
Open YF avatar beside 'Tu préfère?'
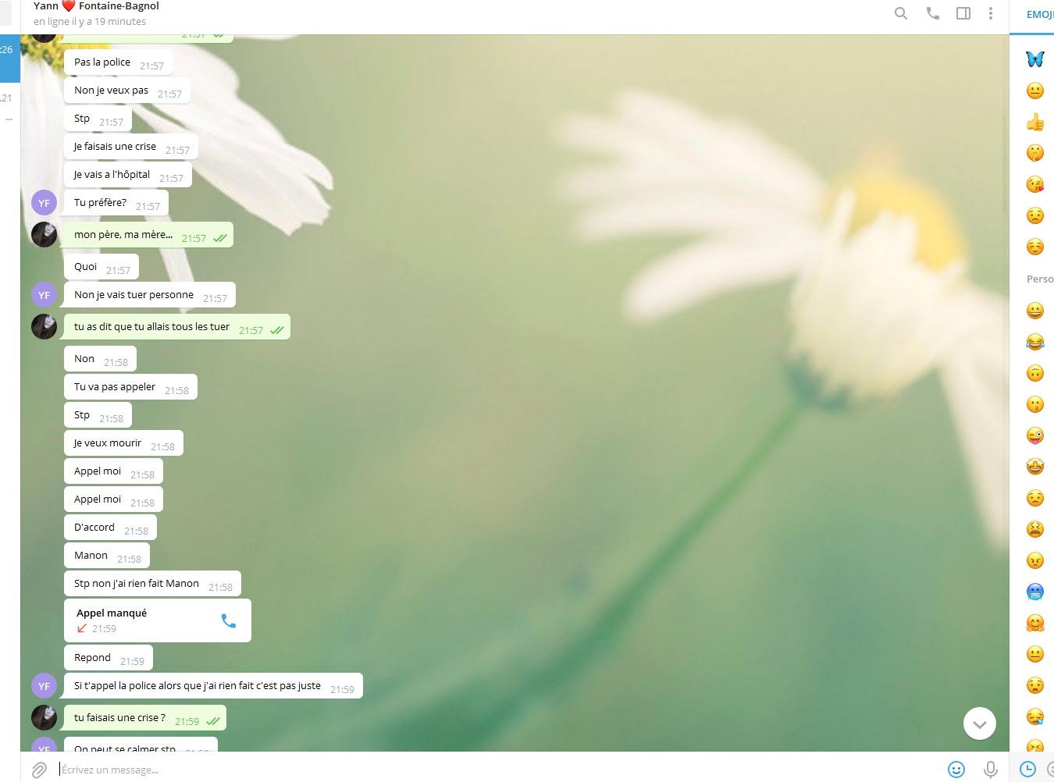(x=44, y=203)
